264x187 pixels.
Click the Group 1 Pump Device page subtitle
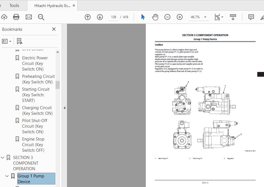(205, 39)
